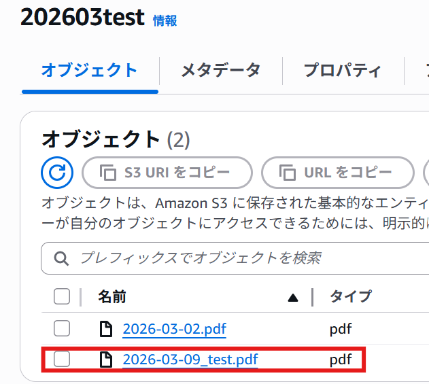Click the 名前 column header
Image resolution: width=429 pixels, height=384 pixels.
click(112, 297)
